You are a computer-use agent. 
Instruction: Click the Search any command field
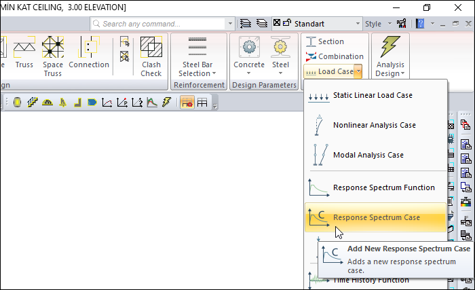[x=161, y=24]
